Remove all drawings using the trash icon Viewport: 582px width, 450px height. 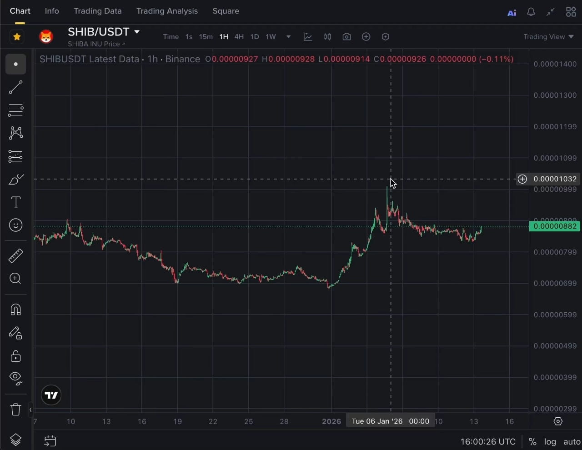coord(15,409)
